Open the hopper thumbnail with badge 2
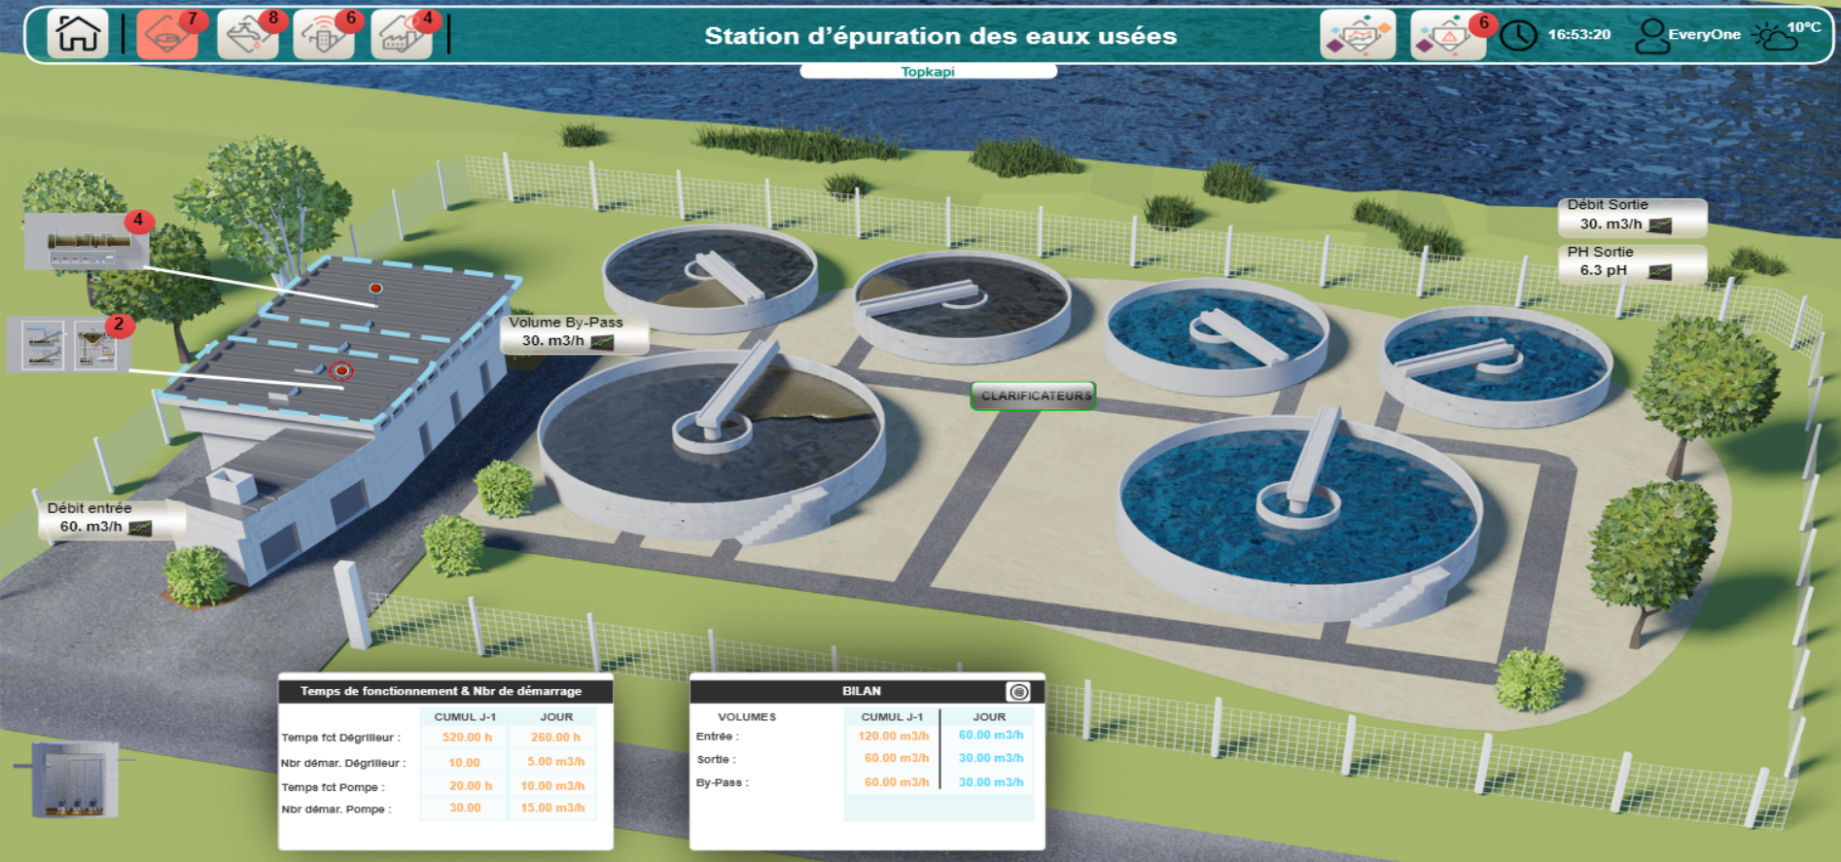 point(96,345)
